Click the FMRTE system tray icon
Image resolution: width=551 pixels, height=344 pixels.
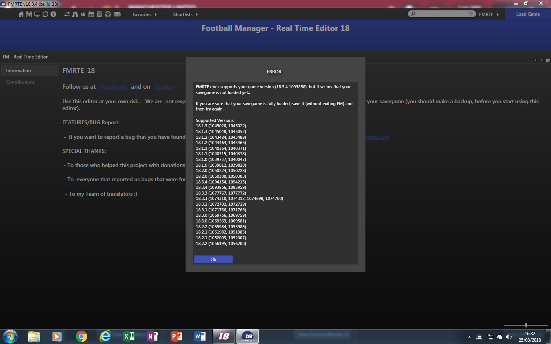point(479,337)
